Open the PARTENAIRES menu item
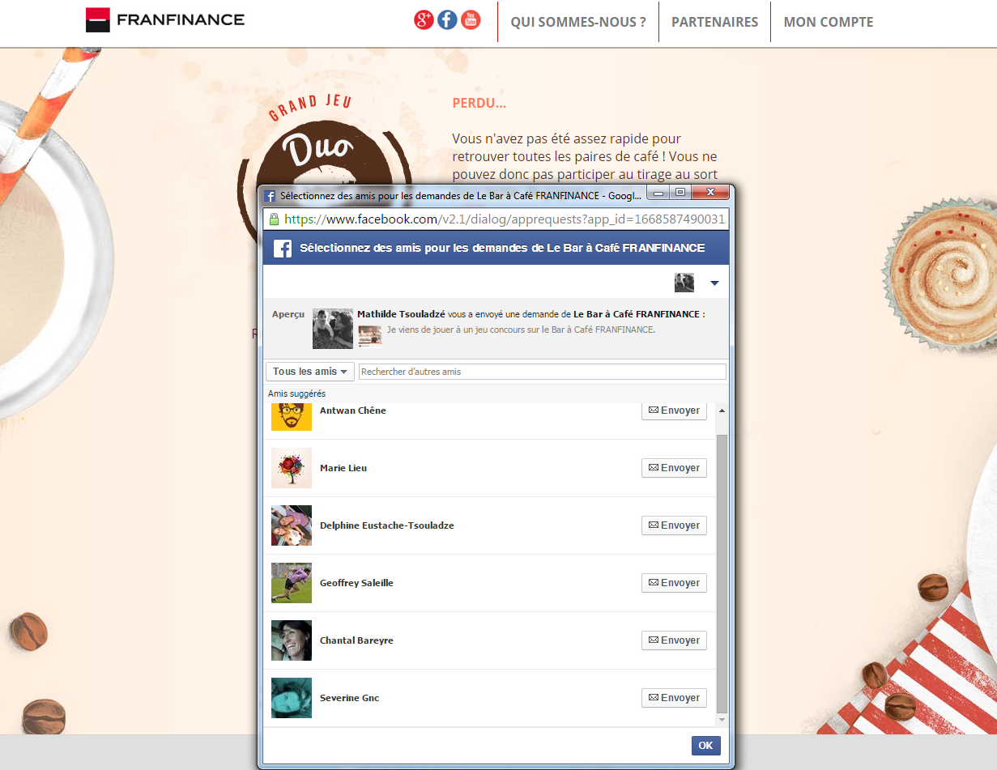997x770 pixels. tap(715, 22)
